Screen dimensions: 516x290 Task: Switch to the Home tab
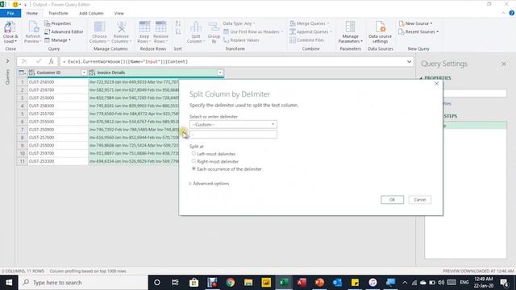tap(32, 13)
